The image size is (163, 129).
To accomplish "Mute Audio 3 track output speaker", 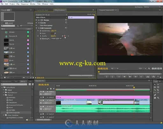I will (41, 117).
